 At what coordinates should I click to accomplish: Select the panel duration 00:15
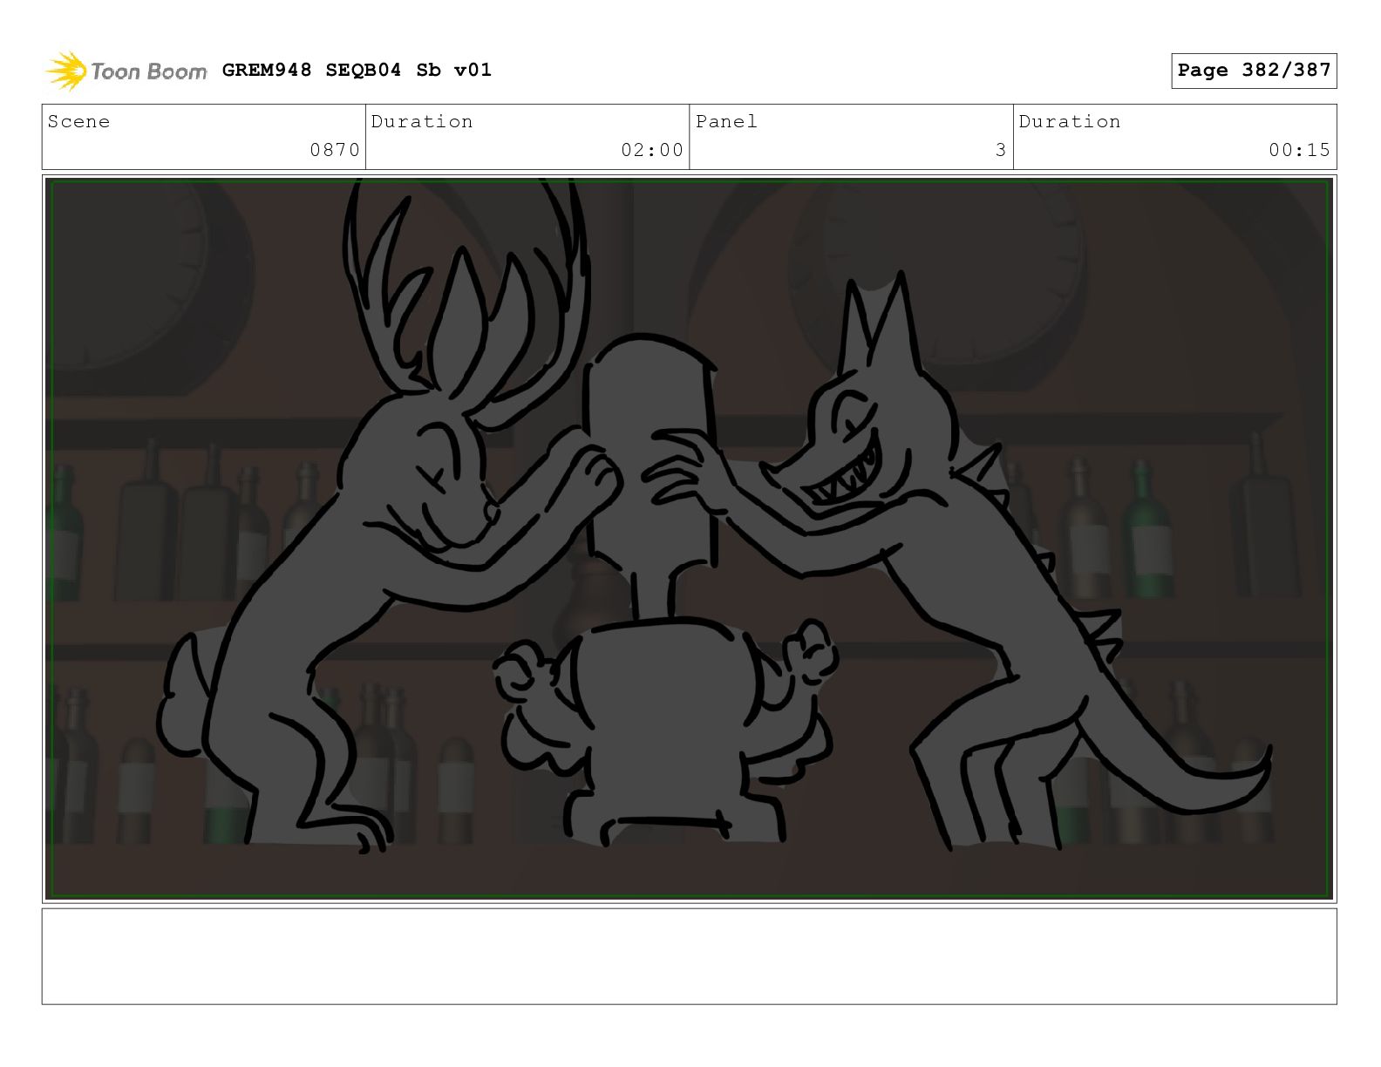[1299, 150]
